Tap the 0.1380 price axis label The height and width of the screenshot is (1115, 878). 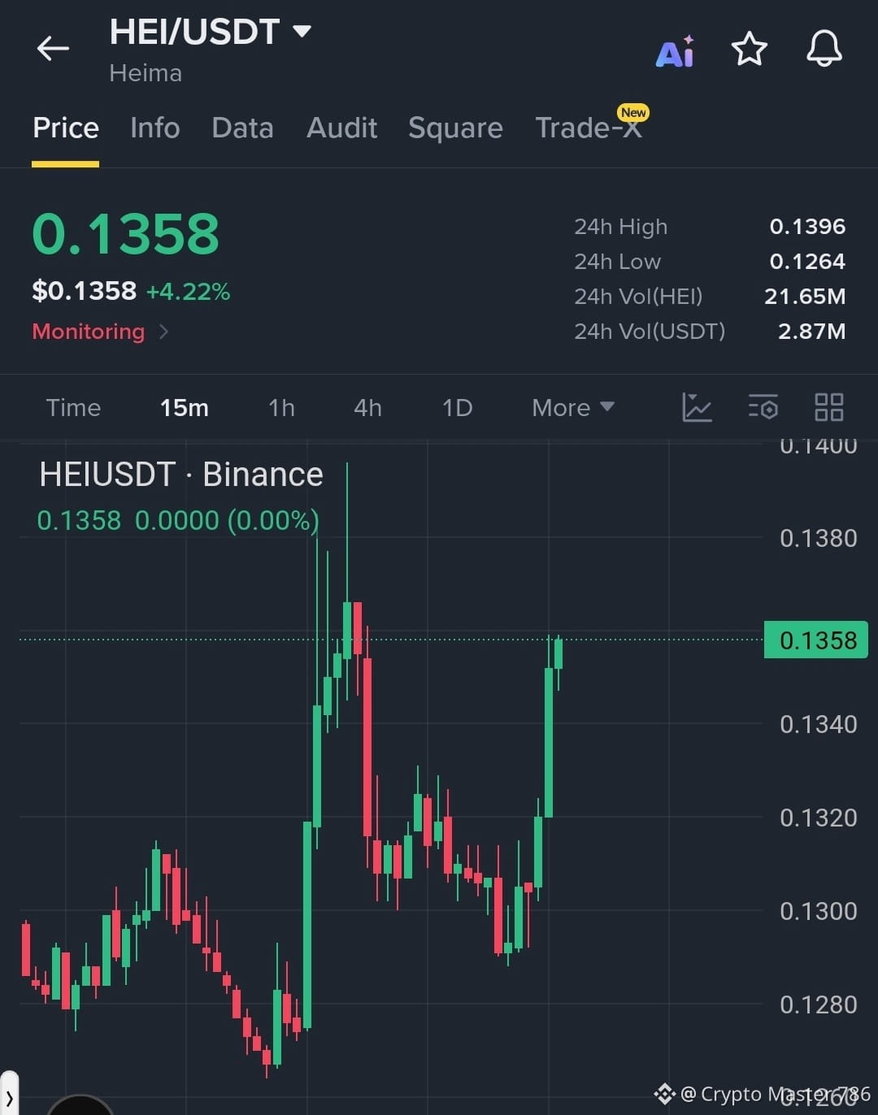pyautogui.click(x=818, y=538)
